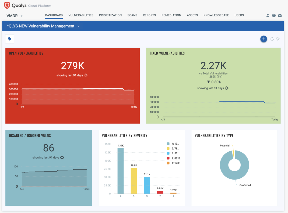Open the help question mark icon
The image size is (288, 213).
[274, 15]
